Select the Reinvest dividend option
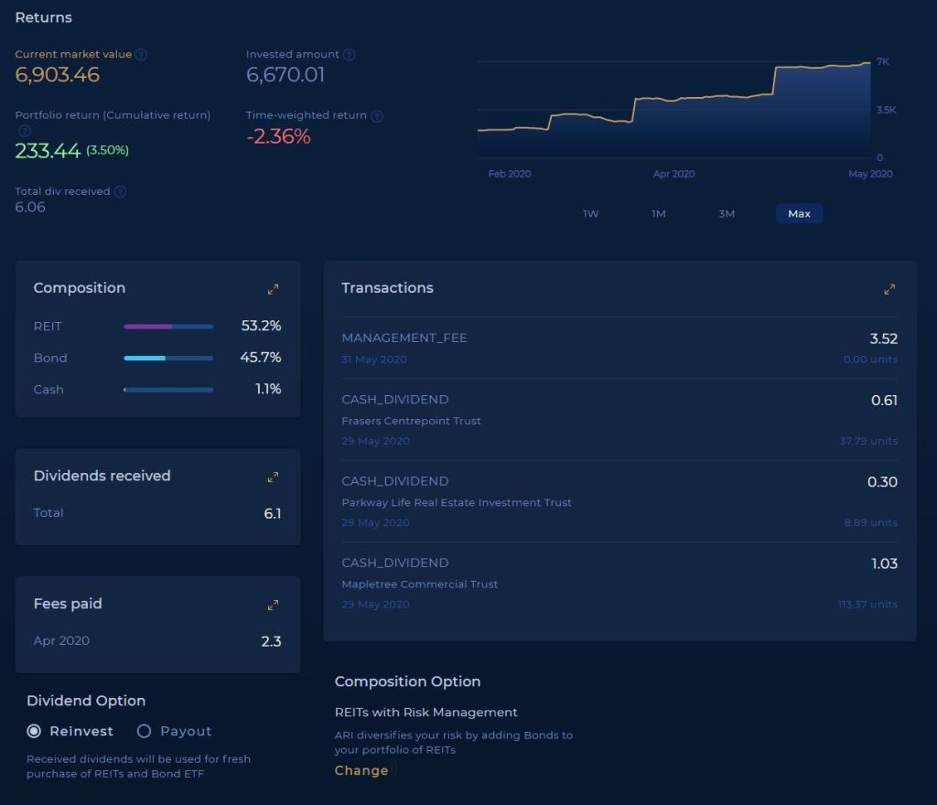Image resolution: width=937 pixels, height=805 pixels. [35, 731]
